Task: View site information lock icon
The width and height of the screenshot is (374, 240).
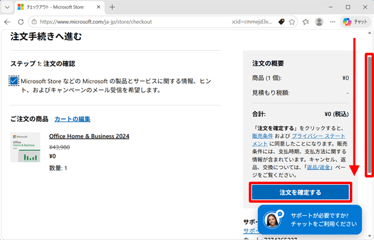Action: [x=34, y=22]
